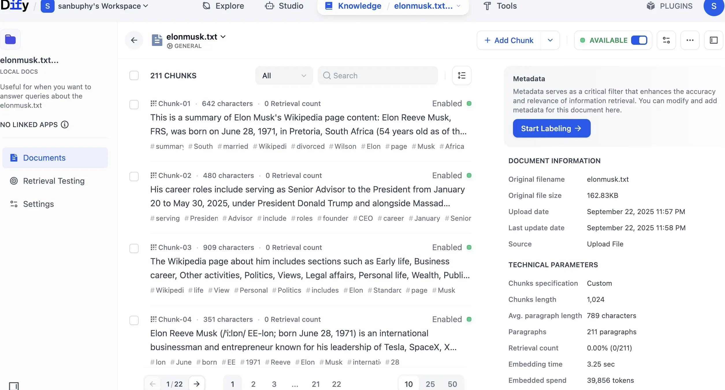
Task: Show 10 chunks per page
Action: 409,384
